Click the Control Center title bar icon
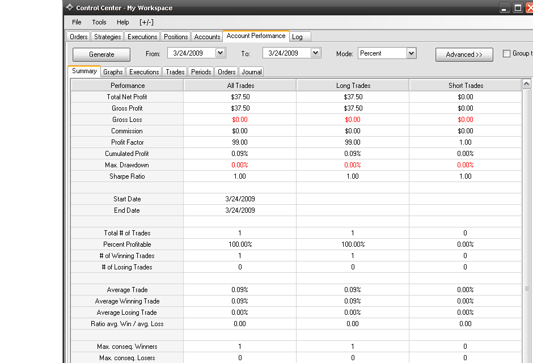Screen dimensions: 533x363 coord(70,7)
